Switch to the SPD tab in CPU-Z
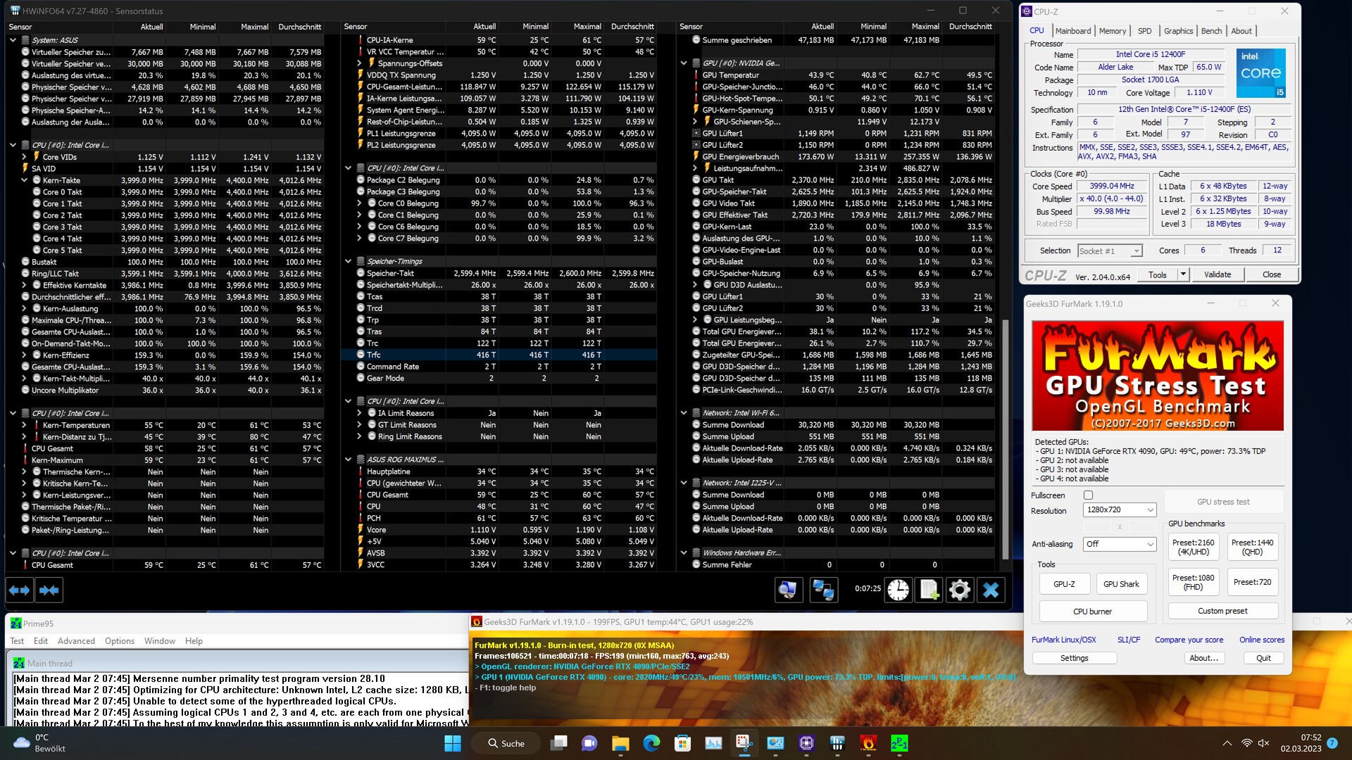This screenshot has height=760, width=1352. point(1145,31)
